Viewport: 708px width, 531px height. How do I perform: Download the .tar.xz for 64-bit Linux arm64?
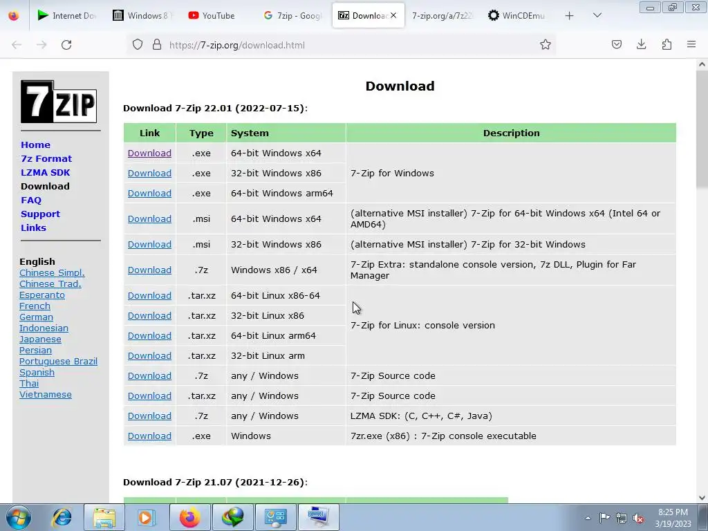click(x=149, y=335)
